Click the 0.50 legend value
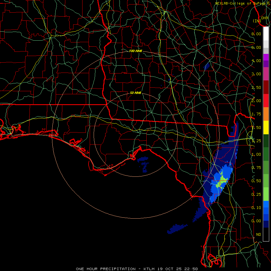Image resolution: width=271 pixels, height=271 pixels. (256, 181)
